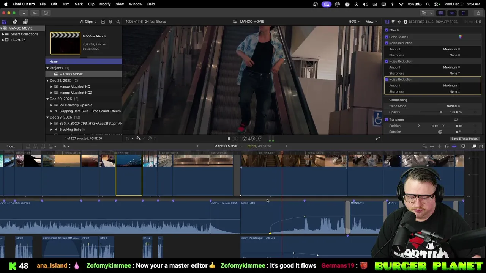Expand Smart Collections in the sidebar

3,34
